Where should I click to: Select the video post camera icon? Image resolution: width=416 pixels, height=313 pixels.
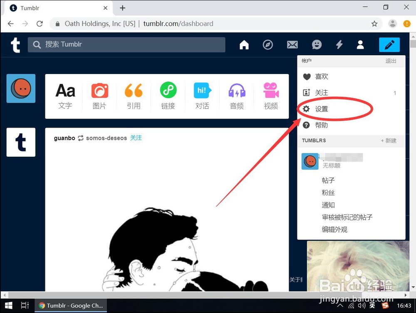[270, 90]
